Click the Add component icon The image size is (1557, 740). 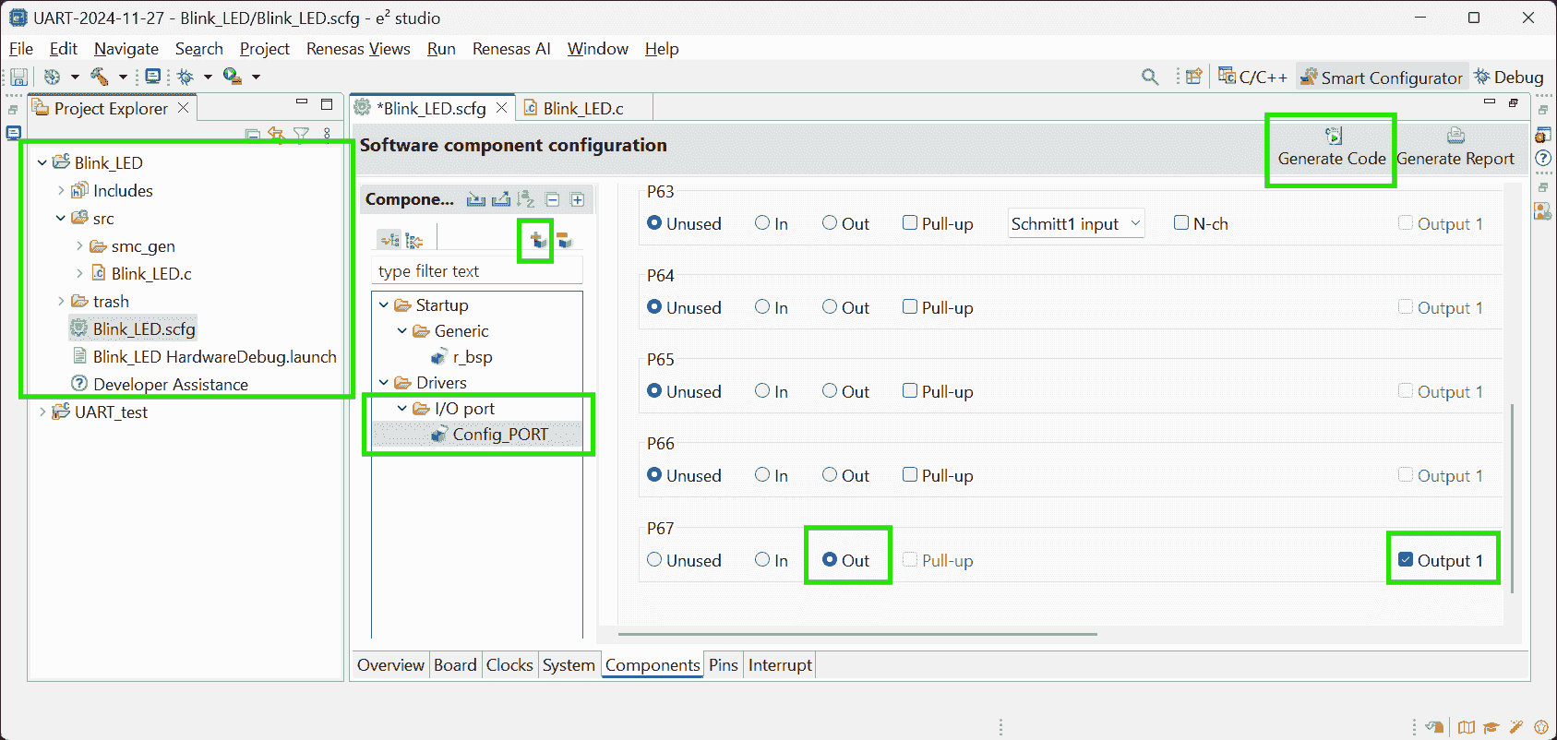point(536,241)
